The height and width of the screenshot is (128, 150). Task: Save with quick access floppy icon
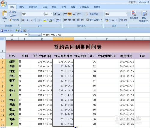pos(2,31)
